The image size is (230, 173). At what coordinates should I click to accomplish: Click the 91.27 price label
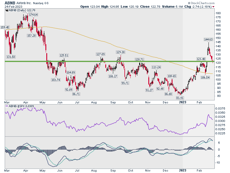[149, 90]
